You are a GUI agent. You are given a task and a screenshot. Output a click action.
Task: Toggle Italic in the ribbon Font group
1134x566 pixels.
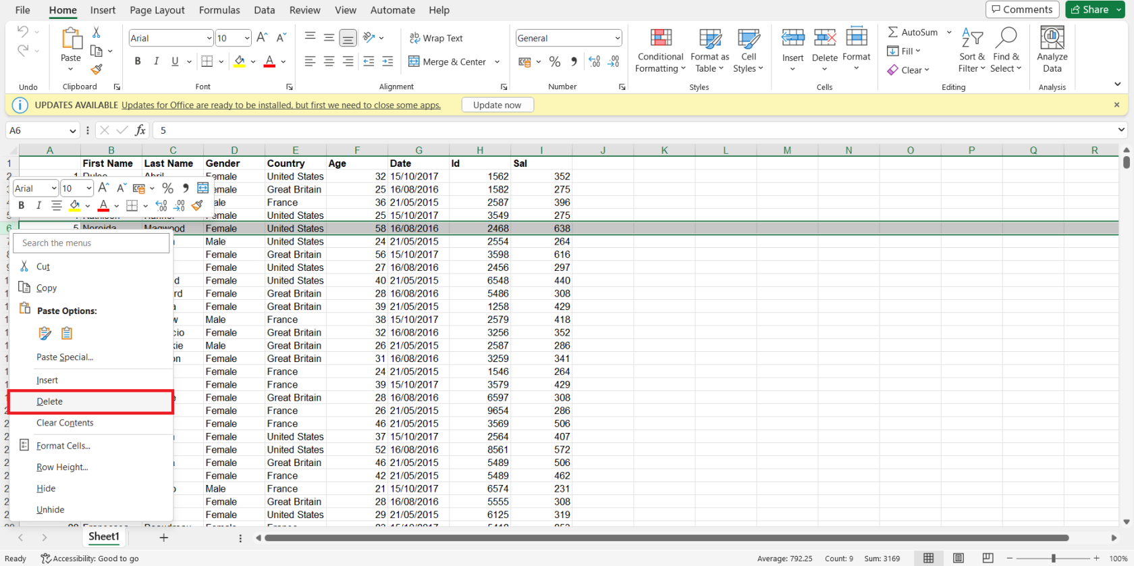(157, 61)
